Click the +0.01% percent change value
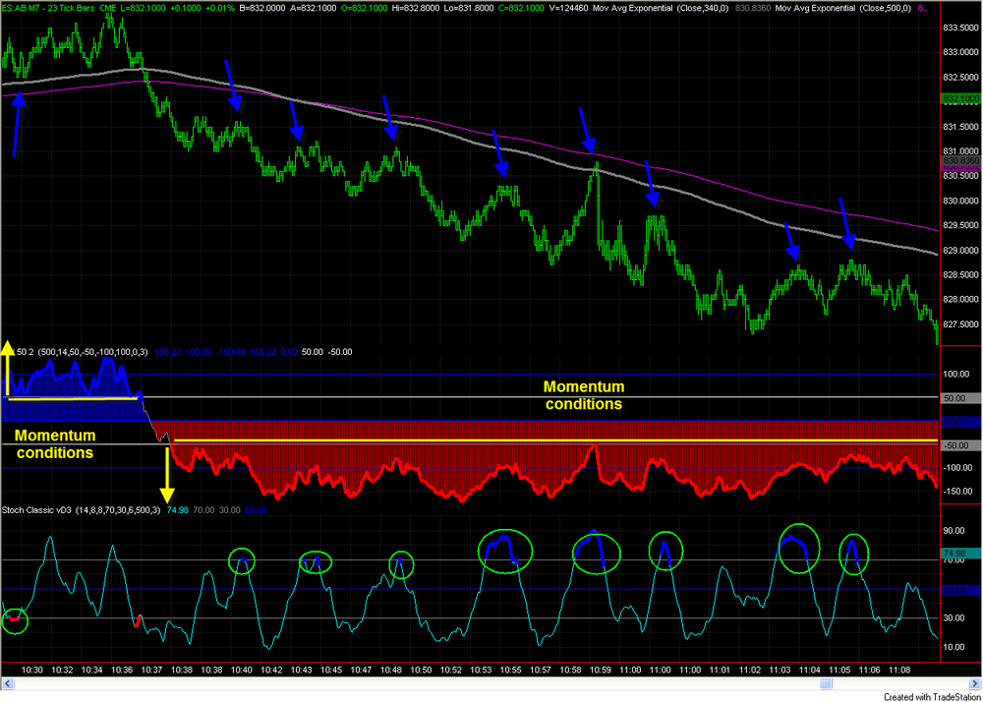Image resolution: width=983 pixels, height=702 pixels. point(220,9)
